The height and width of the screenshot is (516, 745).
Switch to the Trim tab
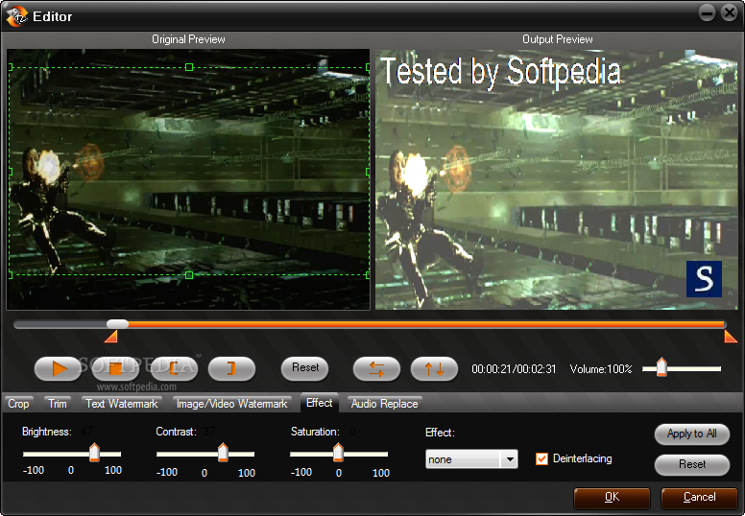point(58,404)
